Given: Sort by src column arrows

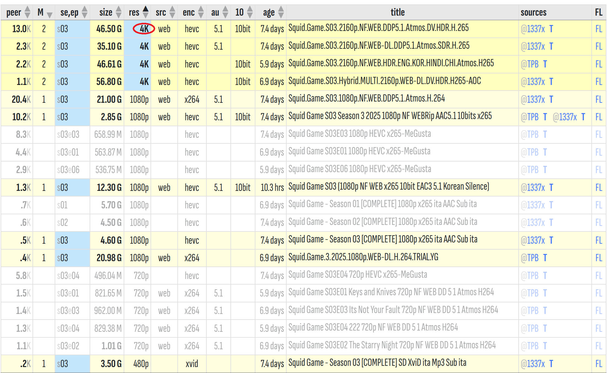Looking at the screenshot, I should click(172, 12).
